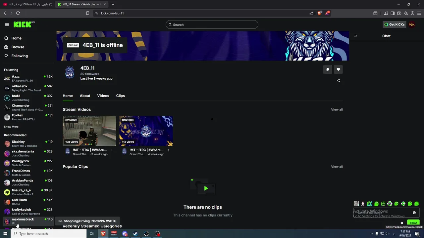The height and width of the screenshot is (238, 424).
Task: Open Windows Start menu
Action: (5, 234)
